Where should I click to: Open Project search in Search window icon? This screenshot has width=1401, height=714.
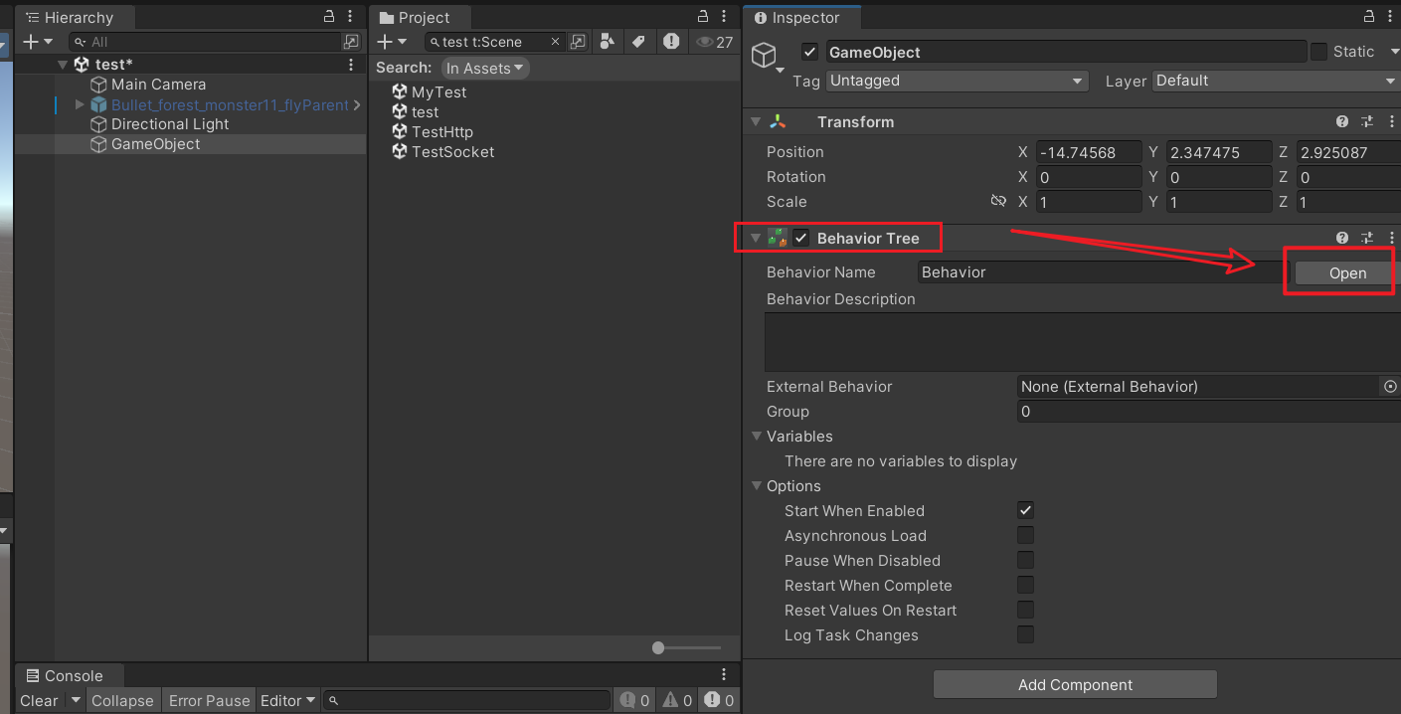pyautogui.click(x=579, y=42)
